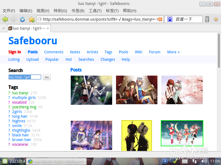Click the network arrows icon in the tray
Screen dimensions: 221x165
click(194, 161)
